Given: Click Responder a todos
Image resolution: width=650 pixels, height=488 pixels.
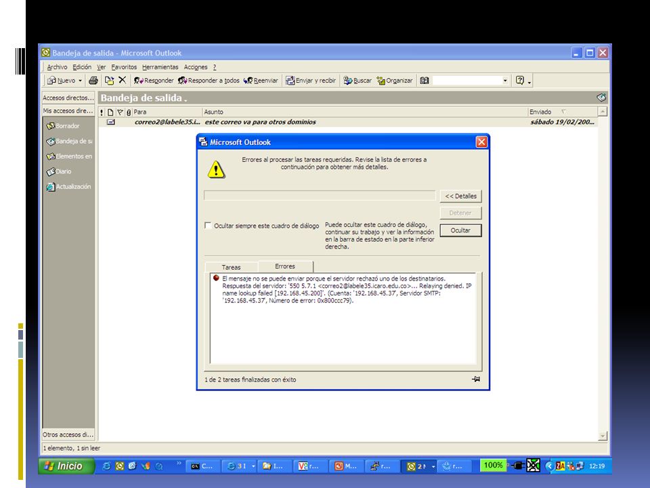Looking at the screenshot, I should tap(209, 81).
